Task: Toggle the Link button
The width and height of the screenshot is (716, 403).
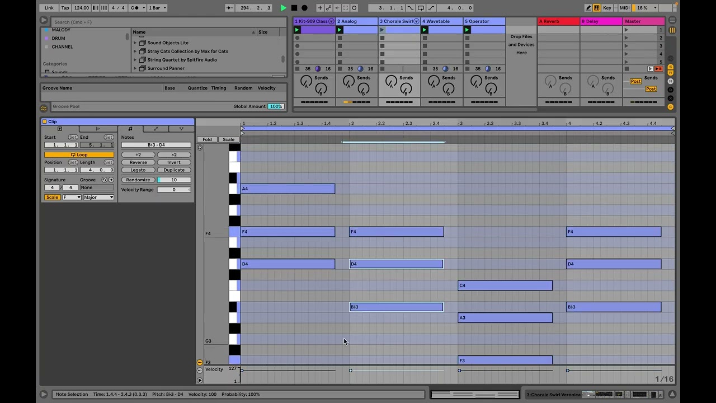Action: (x=49, y=8)
